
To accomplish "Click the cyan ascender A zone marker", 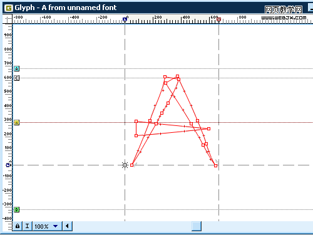I will point(17,68).
